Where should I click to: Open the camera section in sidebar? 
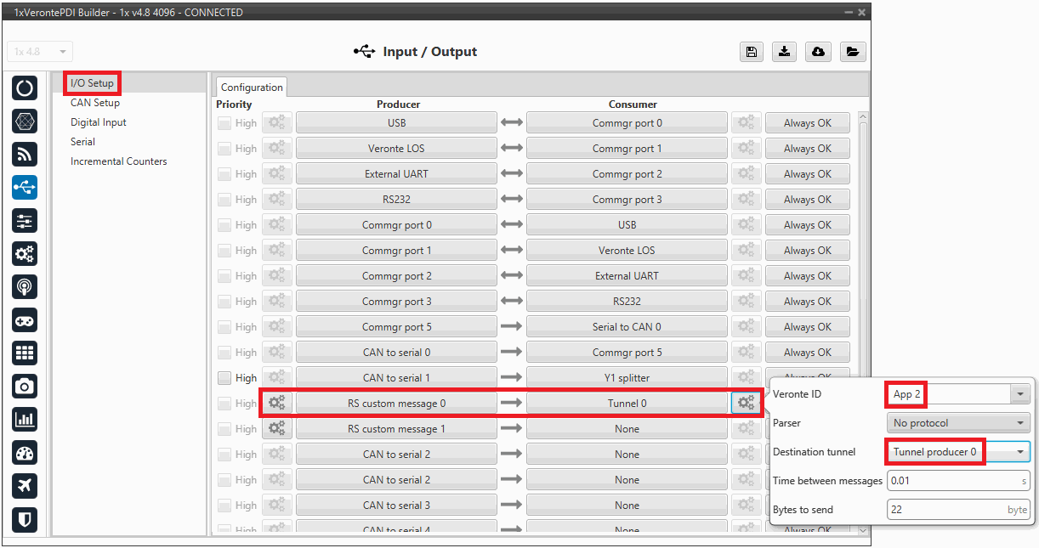[x=25, y=387]
